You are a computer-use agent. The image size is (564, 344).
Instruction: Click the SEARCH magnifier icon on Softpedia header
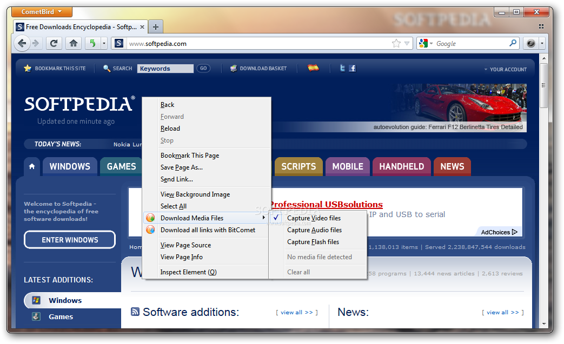(x=107, y=68)
